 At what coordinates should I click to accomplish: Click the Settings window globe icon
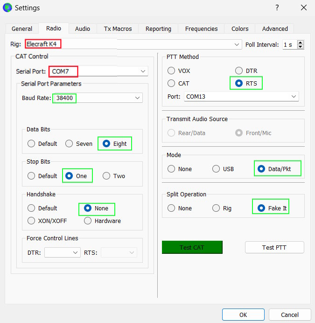coord(7,7)
